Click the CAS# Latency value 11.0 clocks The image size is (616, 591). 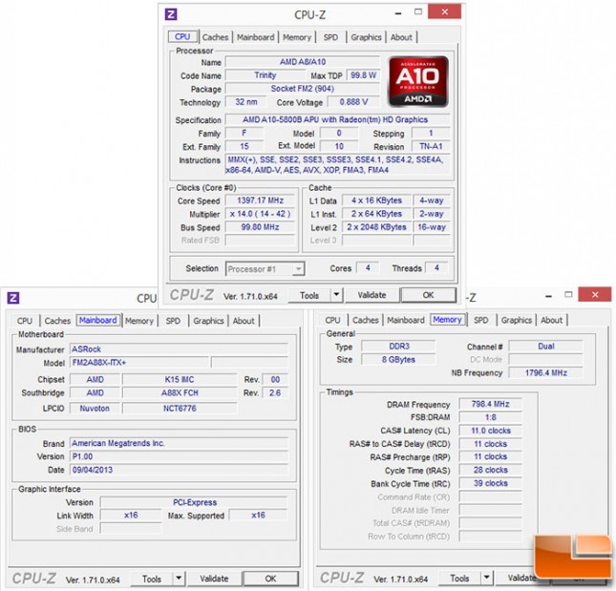pyautogui.click(x=490, y=431)
